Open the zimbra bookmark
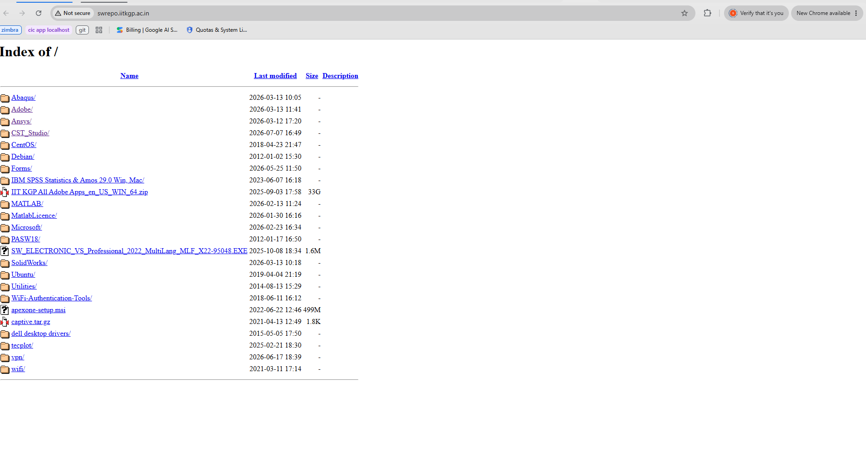Image resolution: width=866 pixels, height=451 pixels. pyautogui.click(x=10, y=30)
